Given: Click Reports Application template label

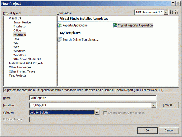Looking at the screenshot, I should (75, 25).
